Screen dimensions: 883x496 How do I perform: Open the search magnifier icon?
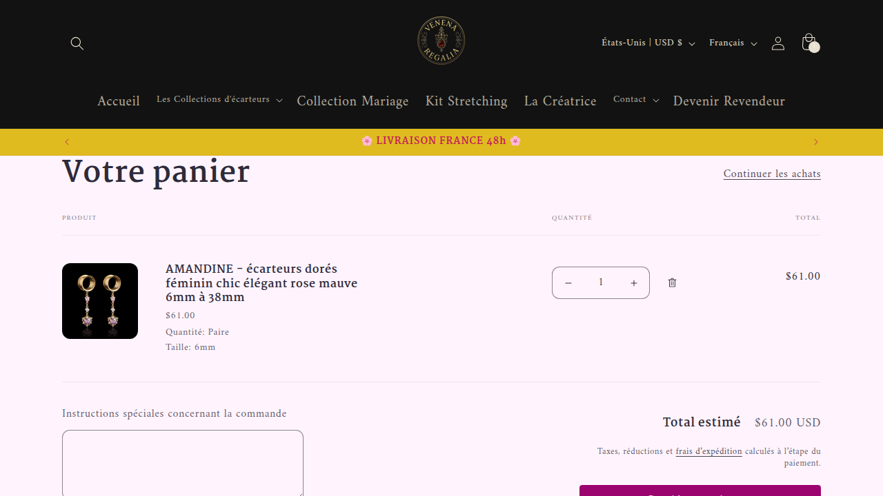pos(77,43)
